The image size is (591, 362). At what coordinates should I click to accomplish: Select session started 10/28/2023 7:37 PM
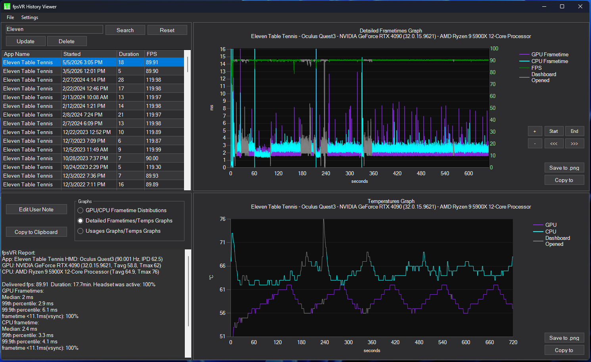(93, 158)
